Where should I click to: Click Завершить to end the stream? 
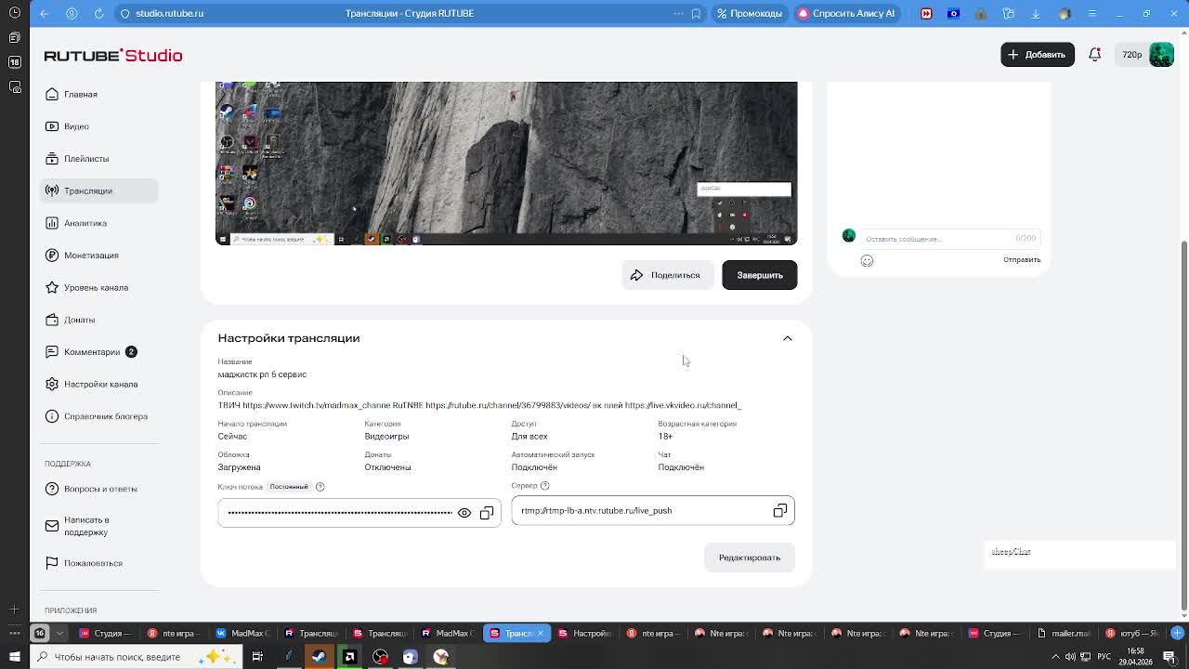click(759, 275)
